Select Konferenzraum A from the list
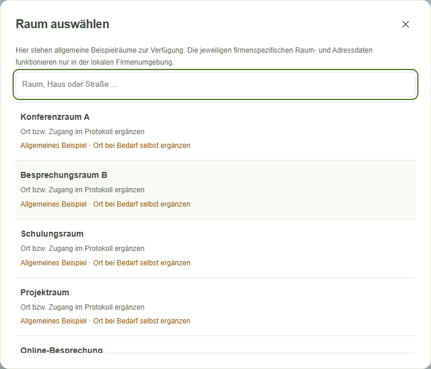 [x=215, y=131]
